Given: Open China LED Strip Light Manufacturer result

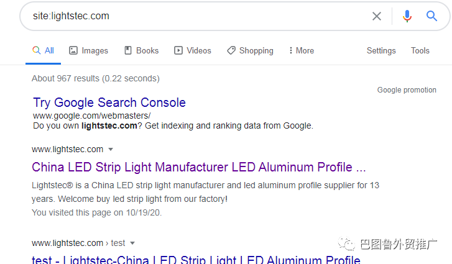Looking at the screenshot, I should coord(198,167).
